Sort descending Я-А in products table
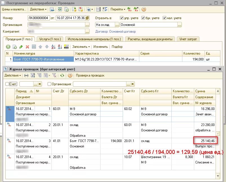The width and height of the screenshot is (226, 182). (x=60, y=47)
